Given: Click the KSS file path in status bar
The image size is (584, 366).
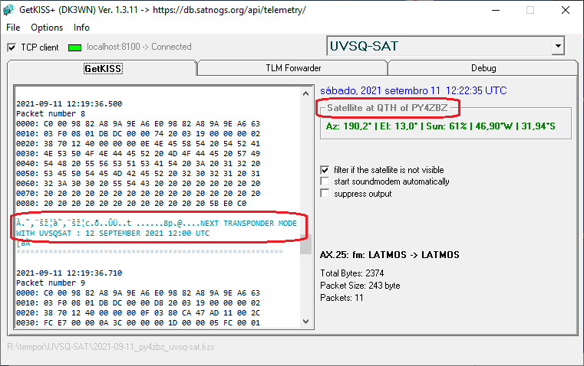Looking at the screenshot, I should 111,347.
